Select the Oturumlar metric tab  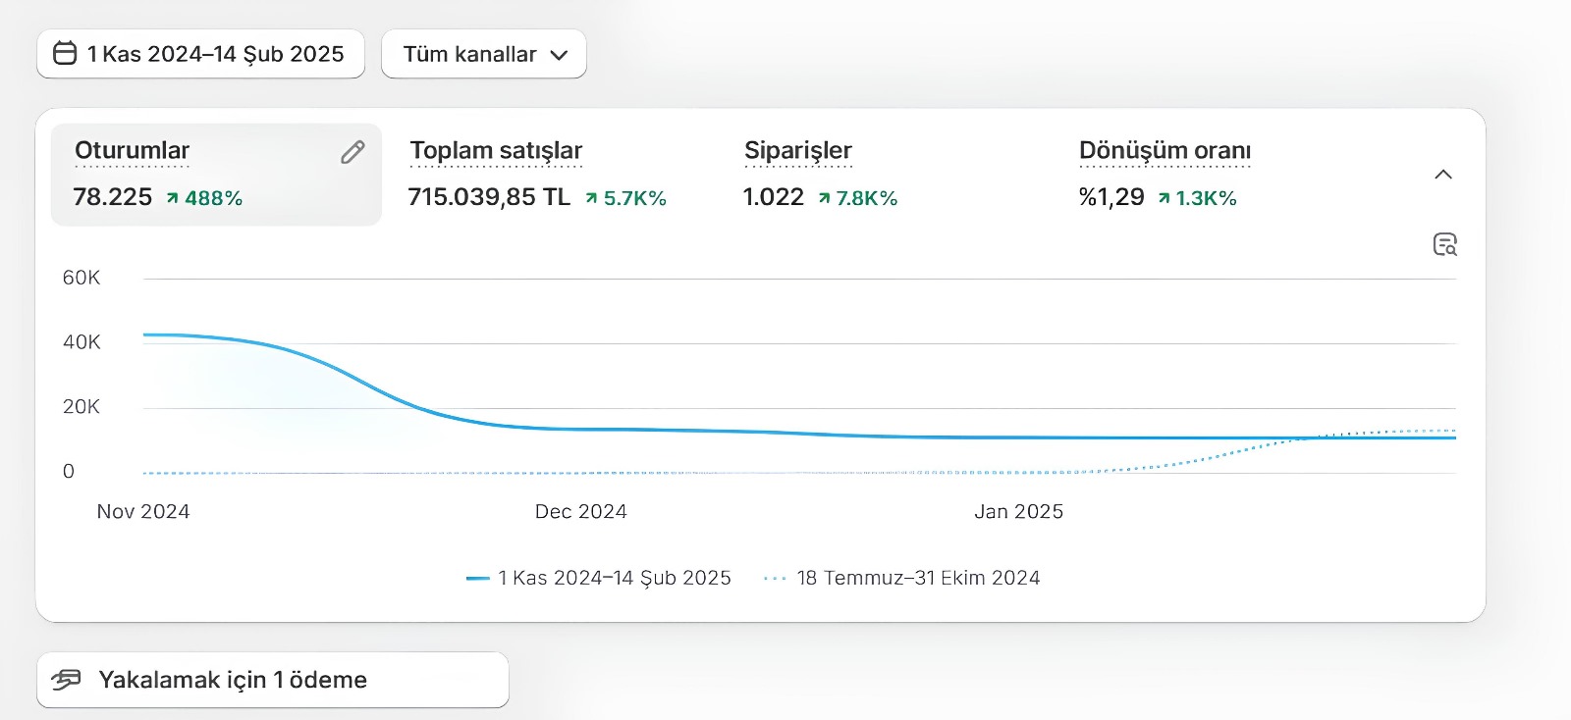tap(133, 151)
